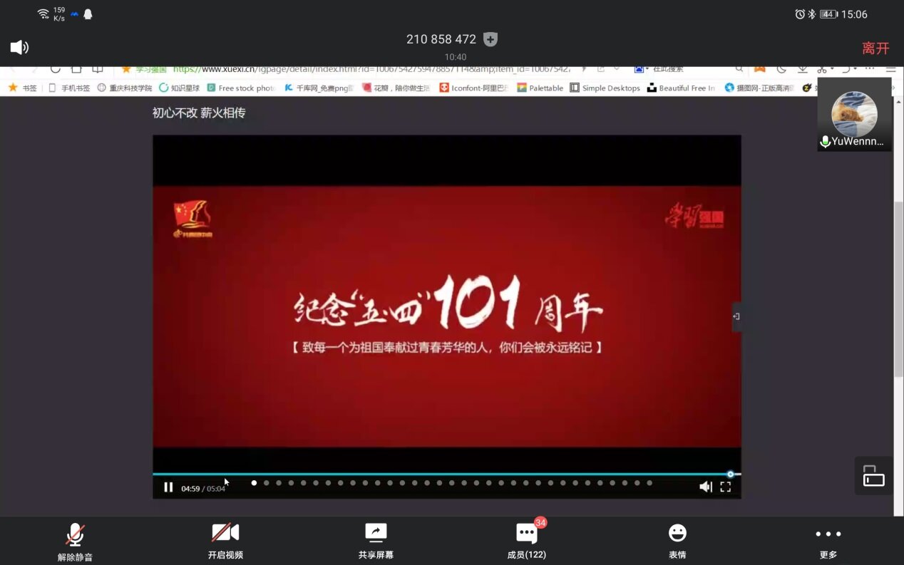Open the Palettable bookmark

click(540, 88)
